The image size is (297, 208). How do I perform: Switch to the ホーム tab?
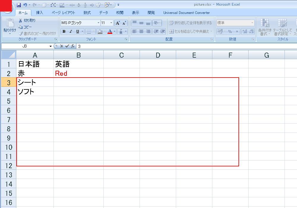[x=23, y=13]
